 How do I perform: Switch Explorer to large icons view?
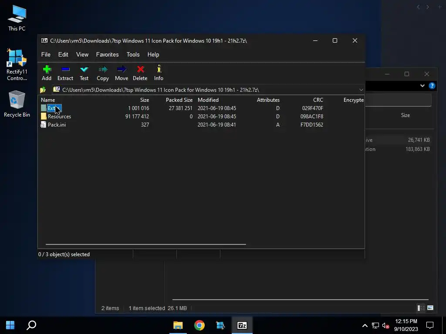tap(430, 308)
